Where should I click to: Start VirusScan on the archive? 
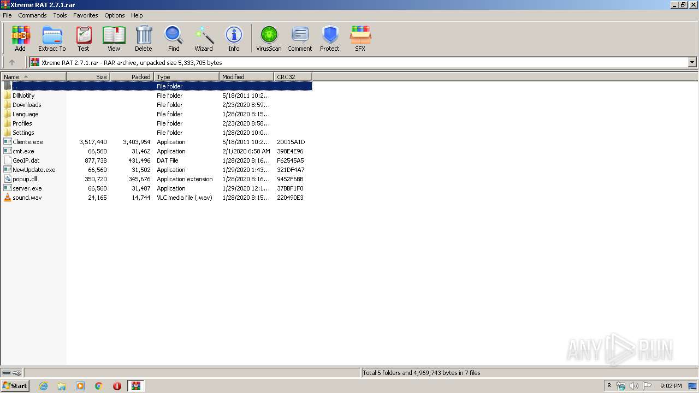click(x=269, y=38)
